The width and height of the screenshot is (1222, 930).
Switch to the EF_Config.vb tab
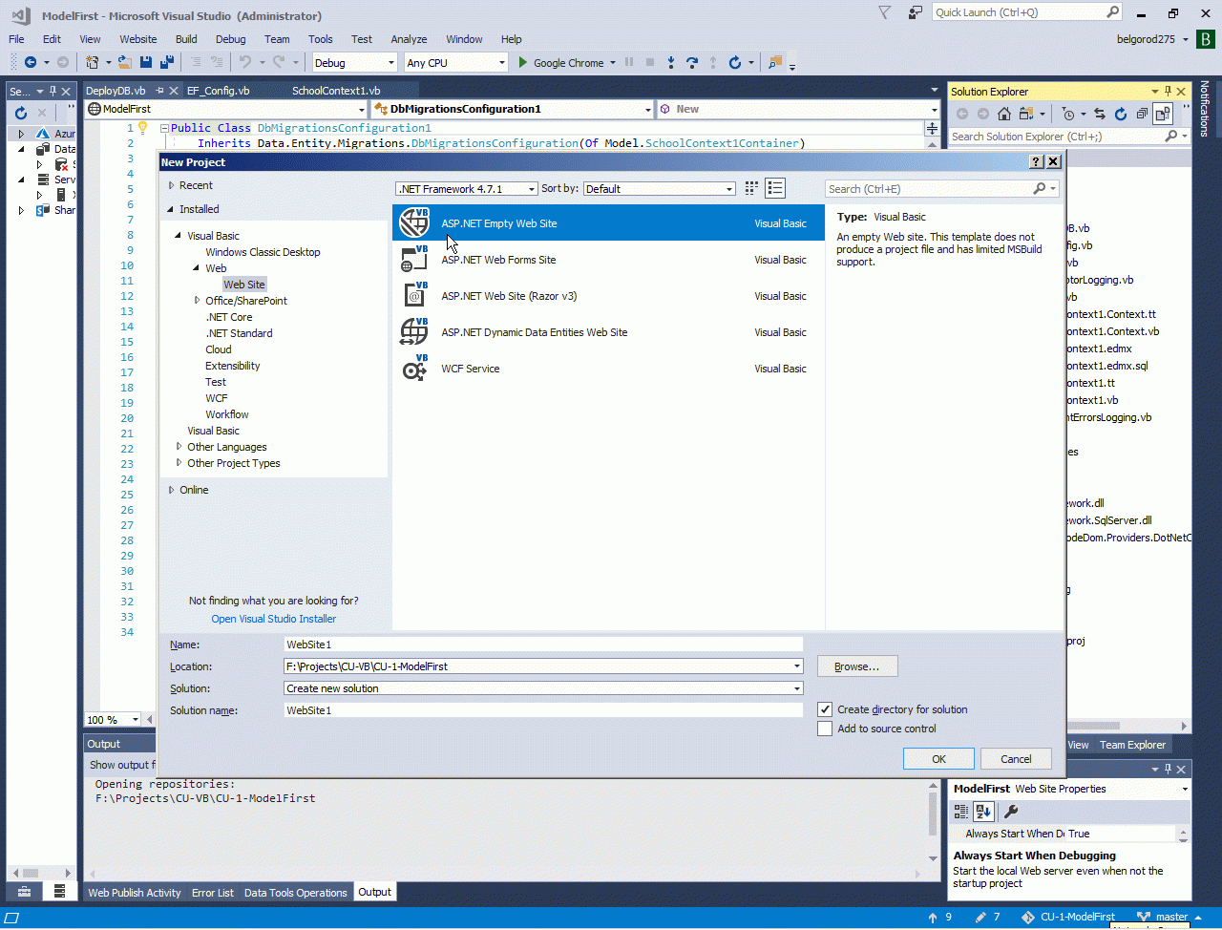tap(219, 91)
